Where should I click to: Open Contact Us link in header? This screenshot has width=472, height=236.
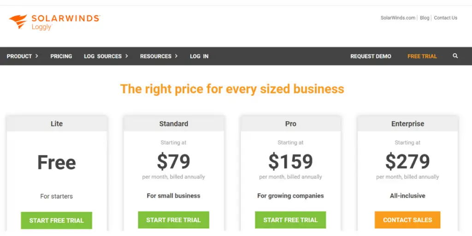446,18
